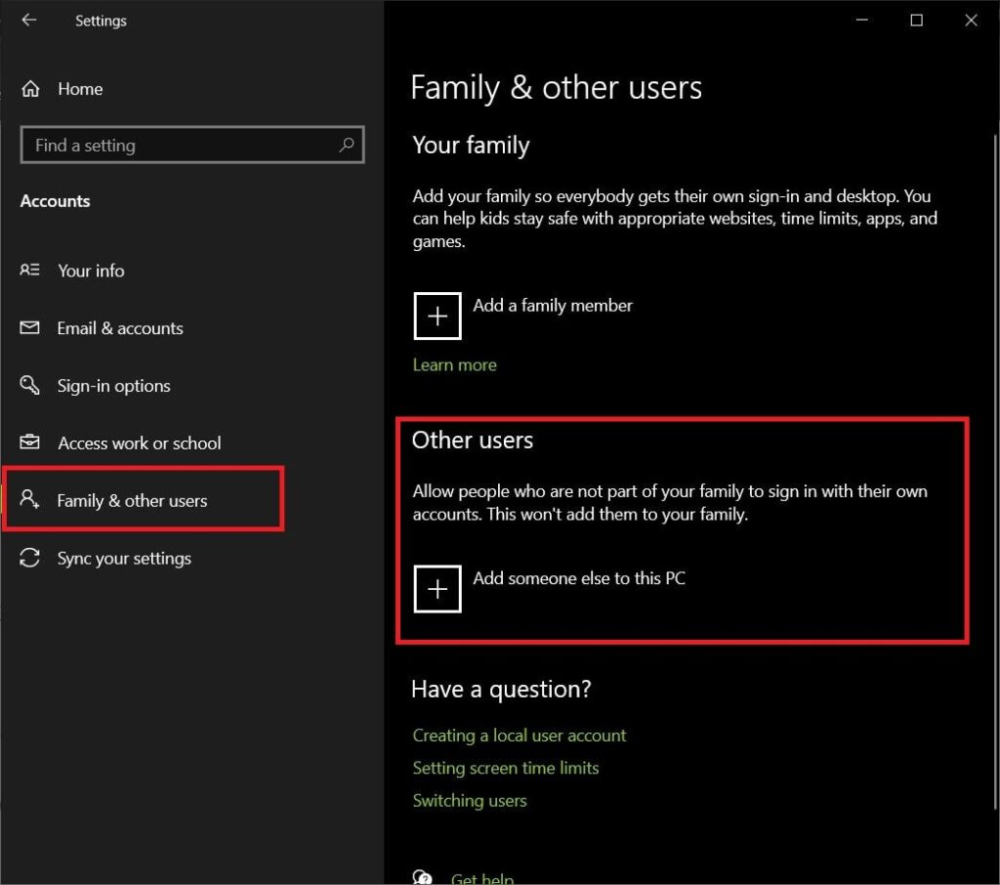Screen dimensions: 1000x885
Task: Click the back arrow in Settings
Action: [x=28, y=20]
